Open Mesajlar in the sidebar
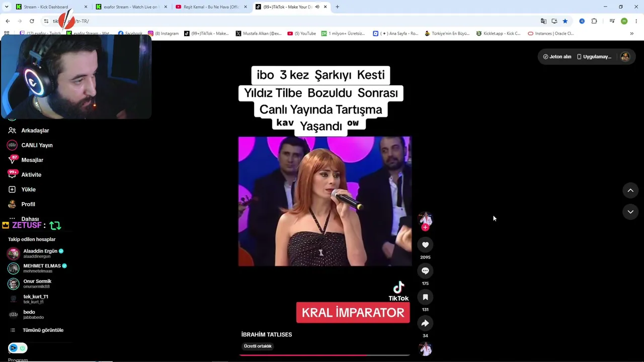The width and height of the screenshot is (644, 362). (26, 160)
